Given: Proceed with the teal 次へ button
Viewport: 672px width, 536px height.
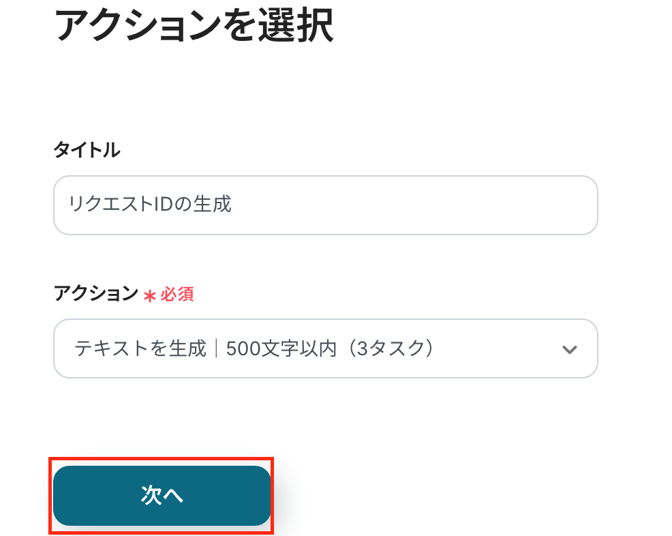Looking at the screenshot, I should pyautogui.click(x=162, y=496).
